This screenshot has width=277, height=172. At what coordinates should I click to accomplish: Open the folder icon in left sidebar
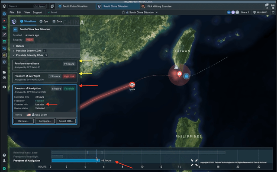click(4, 72)
